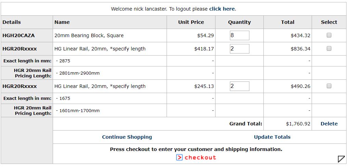
Task: Tick the checkbox for the $836.34 linear rail
Action: tap(329, 48)
